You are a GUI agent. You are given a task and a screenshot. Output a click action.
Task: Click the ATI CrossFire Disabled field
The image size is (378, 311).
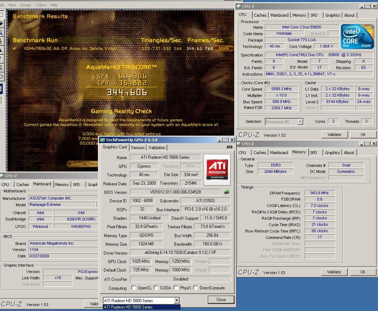[x=180, y=279]
